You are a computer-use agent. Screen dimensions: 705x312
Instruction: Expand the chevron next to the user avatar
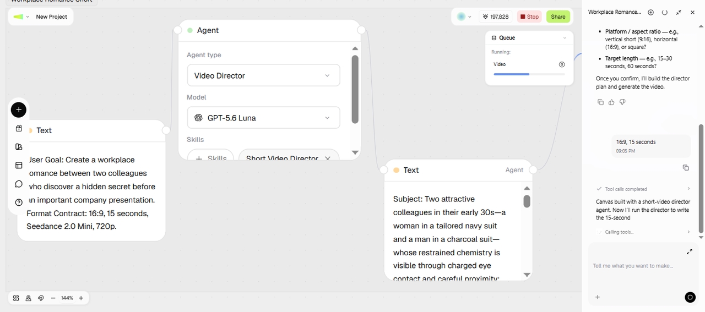470,17
